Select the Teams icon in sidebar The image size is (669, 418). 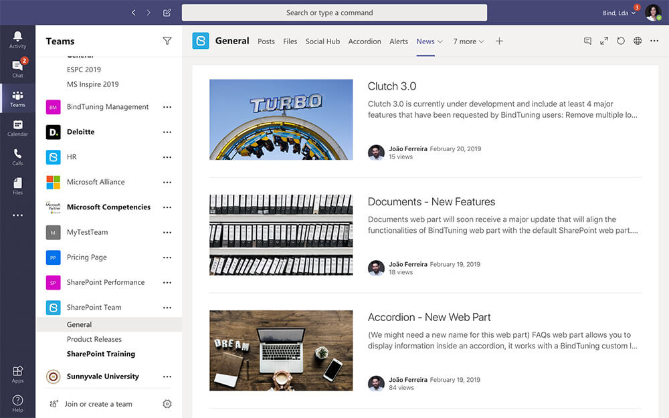(x=17, y=98)
